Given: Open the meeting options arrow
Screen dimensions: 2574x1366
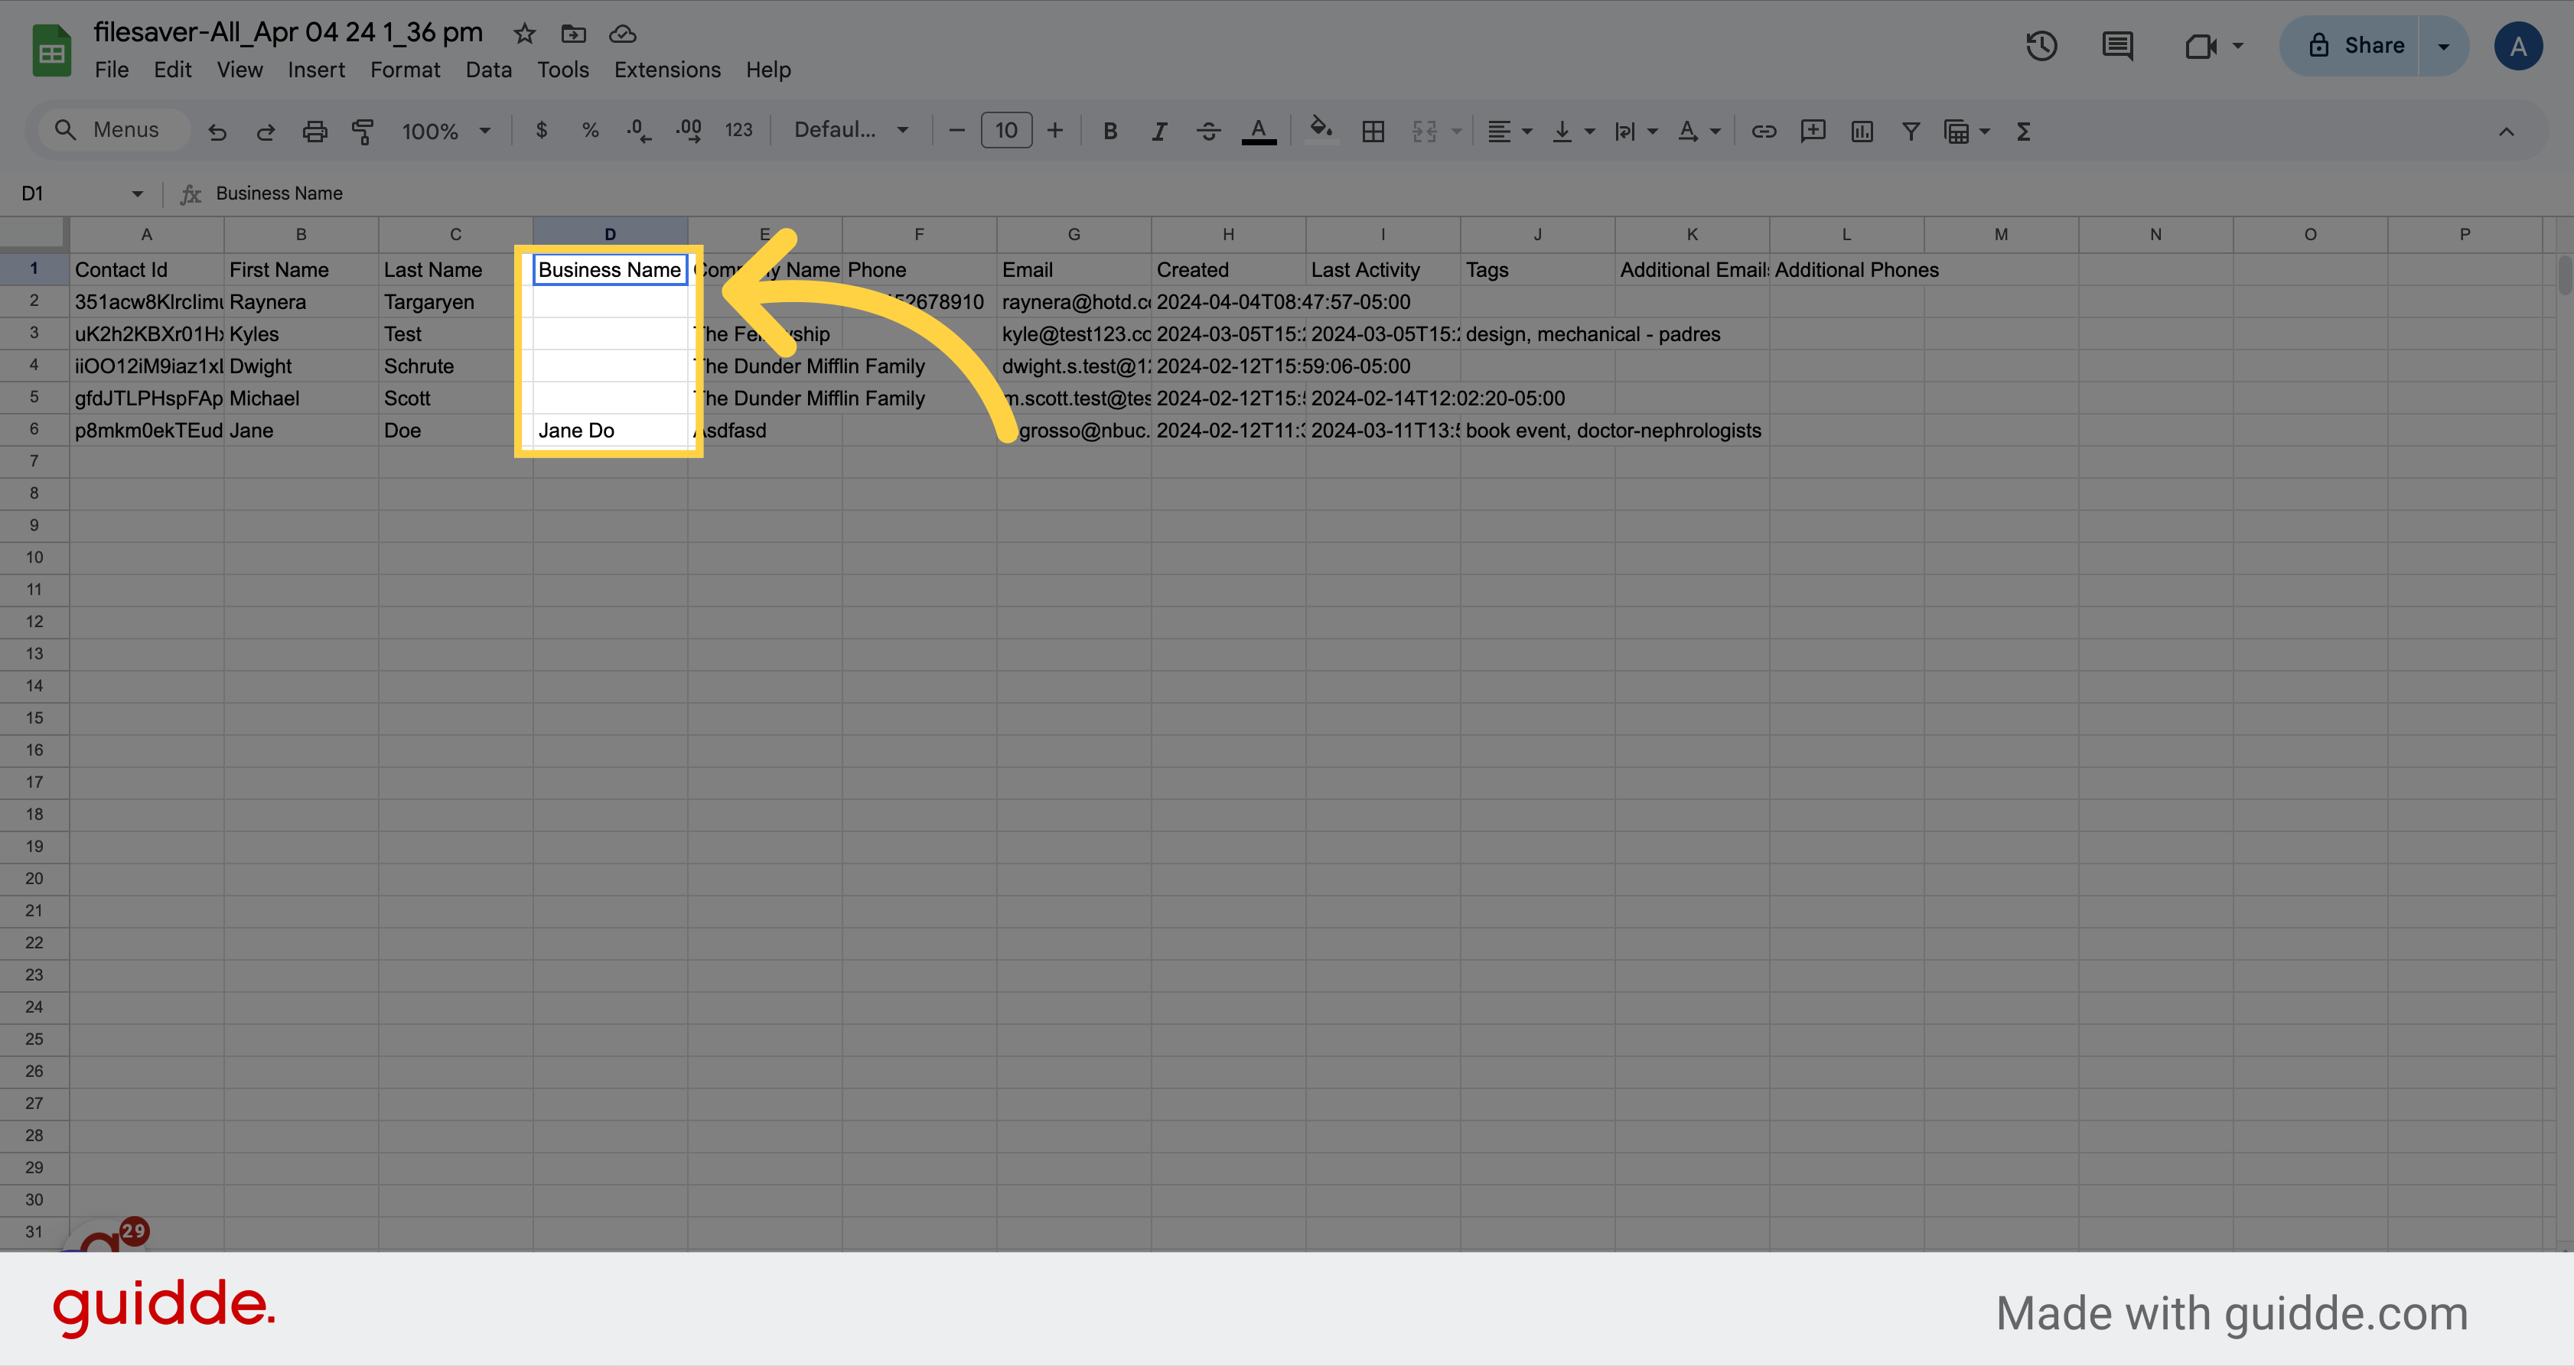Looking at the screenshot, I should pyautogui.click(x=2238, y=46).
